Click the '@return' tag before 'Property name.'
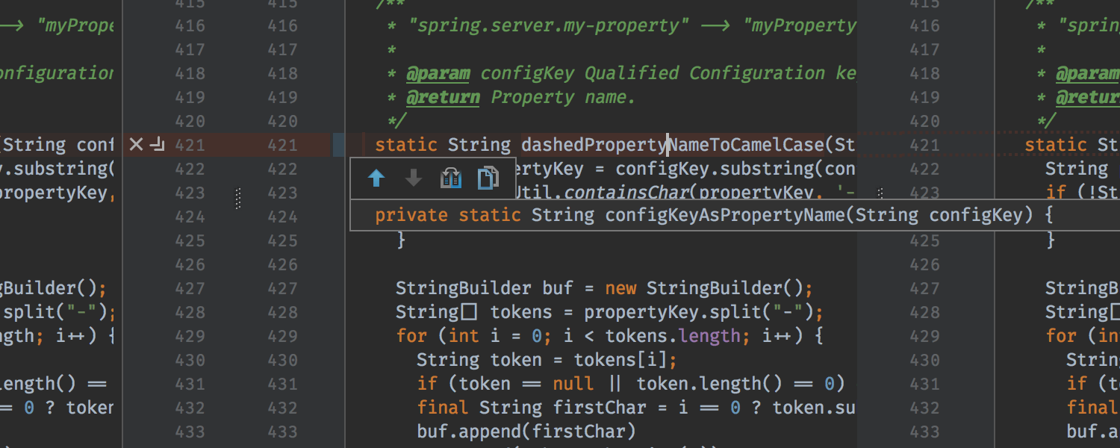The image size is (1120, 448). click(444, 97)
